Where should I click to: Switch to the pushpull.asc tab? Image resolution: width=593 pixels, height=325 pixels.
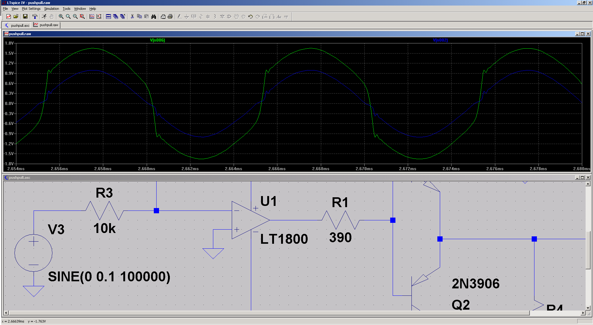(17, 25)
